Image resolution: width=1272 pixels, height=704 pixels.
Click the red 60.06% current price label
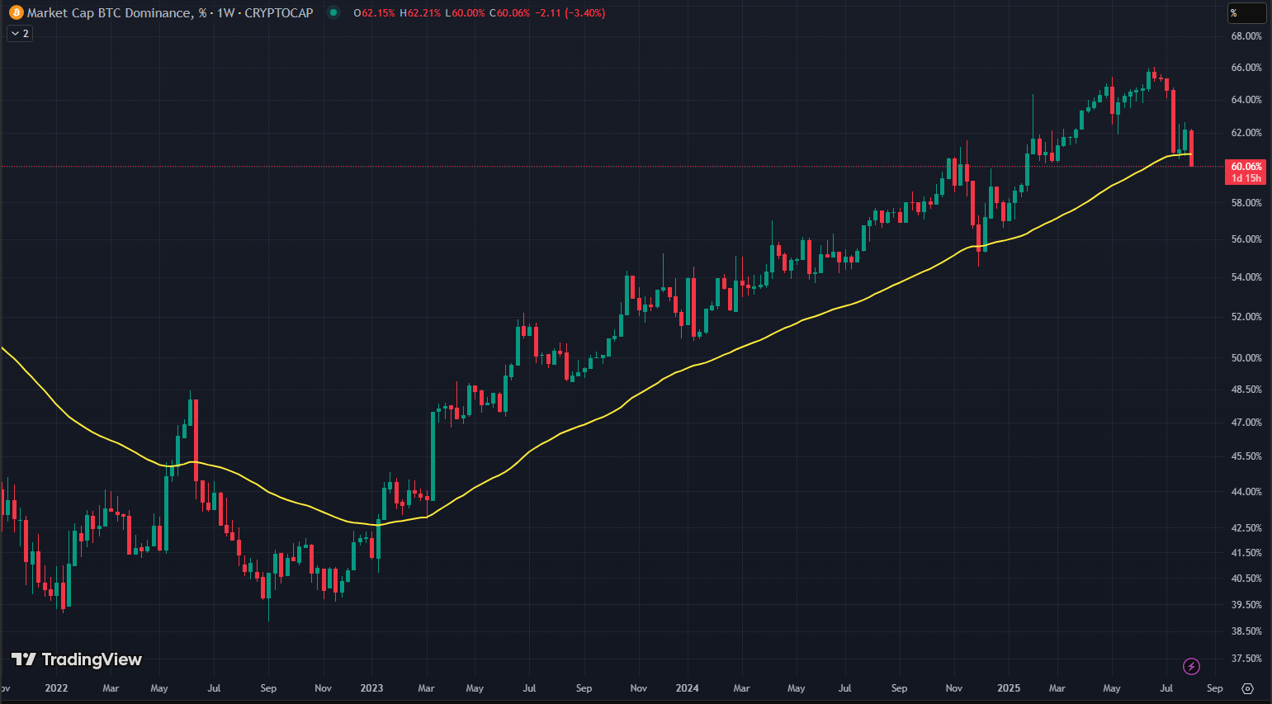point(1246,167)
